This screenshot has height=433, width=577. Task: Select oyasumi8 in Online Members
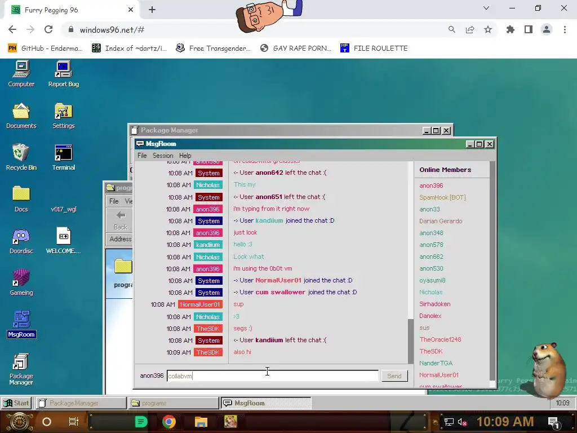(432, 280)
